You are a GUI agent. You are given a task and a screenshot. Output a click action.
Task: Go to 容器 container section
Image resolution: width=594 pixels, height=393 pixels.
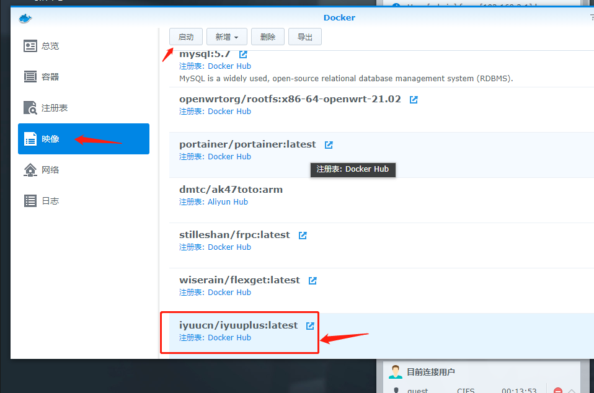[x=84, y=77]
